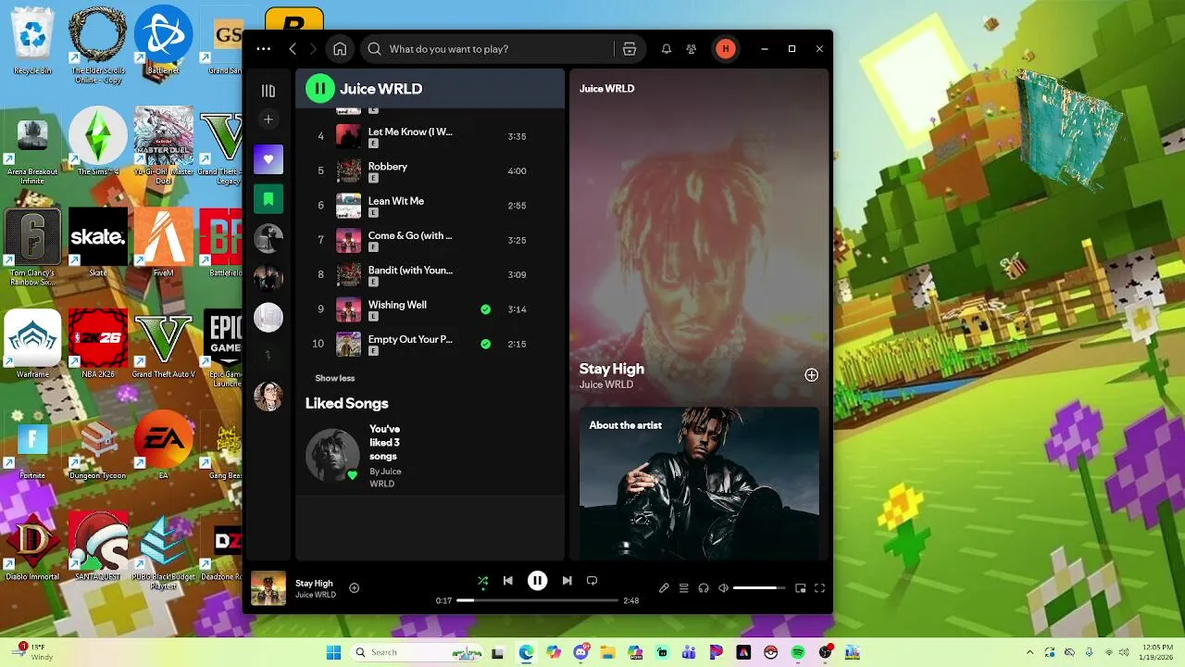This screenshot has width=1185, height=667.
Task: Open the Browse icon in search bar
Action: (630, 49)
